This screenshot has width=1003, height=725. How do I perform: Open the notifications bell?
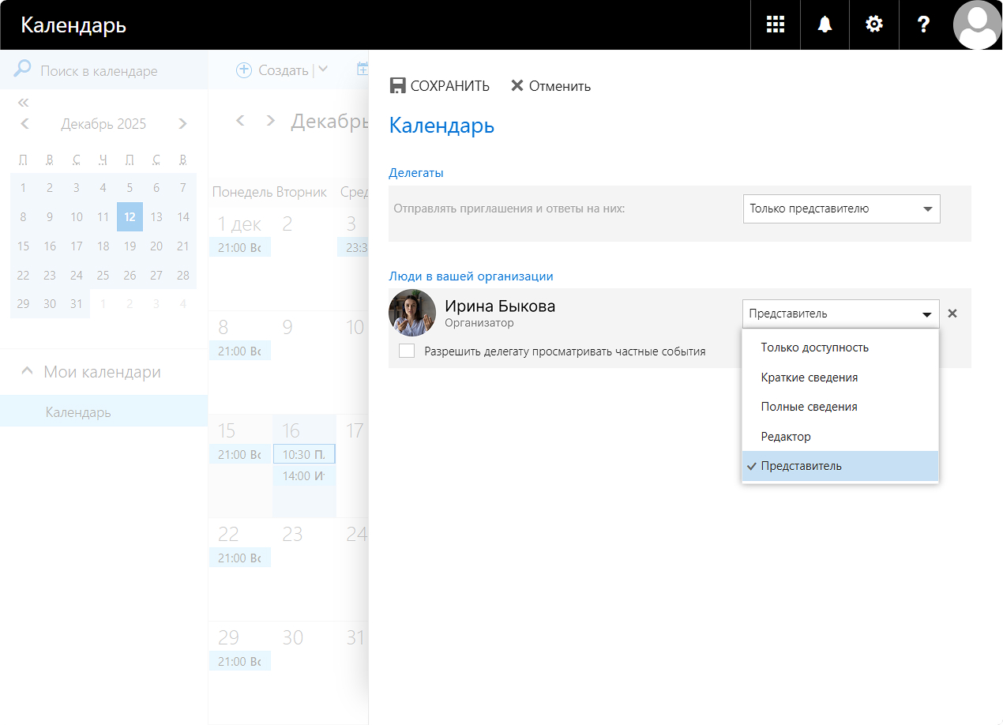point(825,24)
